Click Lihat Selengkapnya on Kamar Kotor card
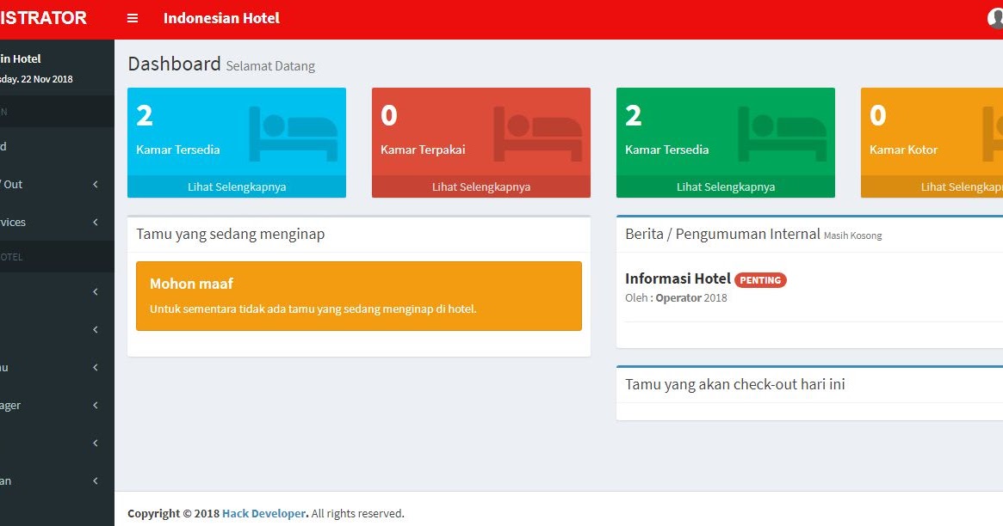The height and width of the screenshot is (526, 1003). [x=963, y=186]
